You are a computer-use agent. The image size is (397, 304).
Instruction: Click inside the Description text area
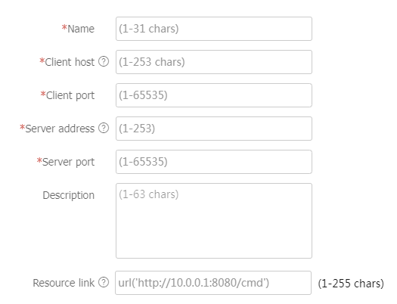coord(214,221)
